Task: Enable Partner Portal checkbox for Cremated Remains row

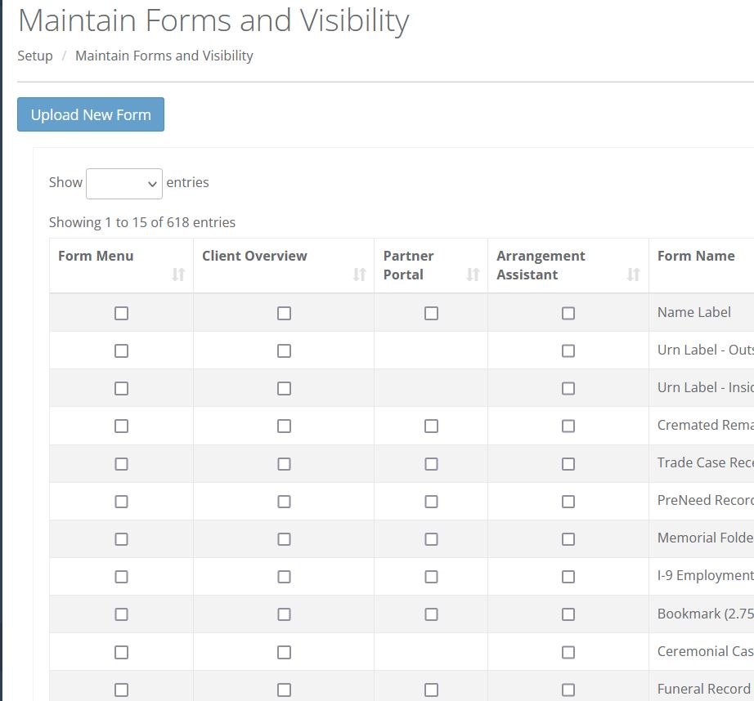Action: (x=431, y=426)
